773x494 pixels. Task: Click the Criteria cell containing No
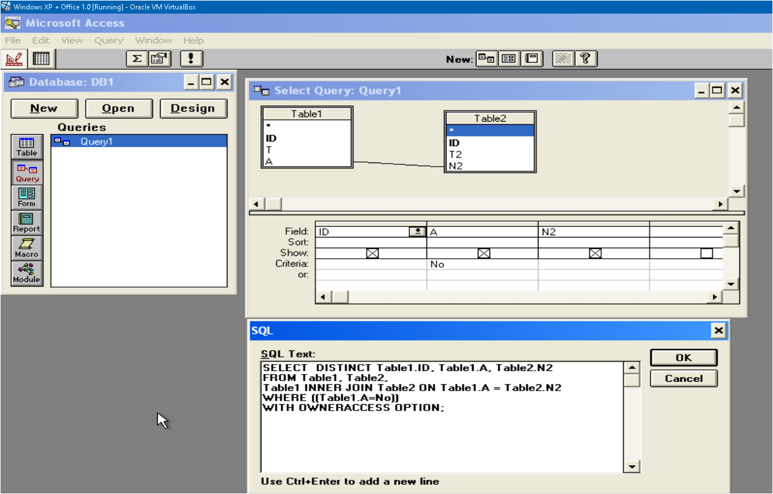[x=482, y=264]
